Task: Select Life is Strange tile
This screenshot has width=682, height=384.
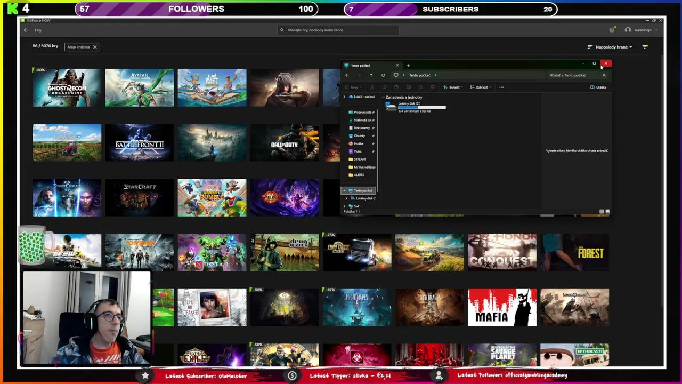Action: tap(212, 307)
